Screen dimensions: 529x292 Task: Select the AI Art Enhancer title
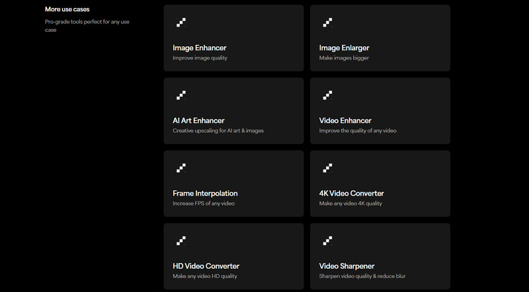[198, 121]
